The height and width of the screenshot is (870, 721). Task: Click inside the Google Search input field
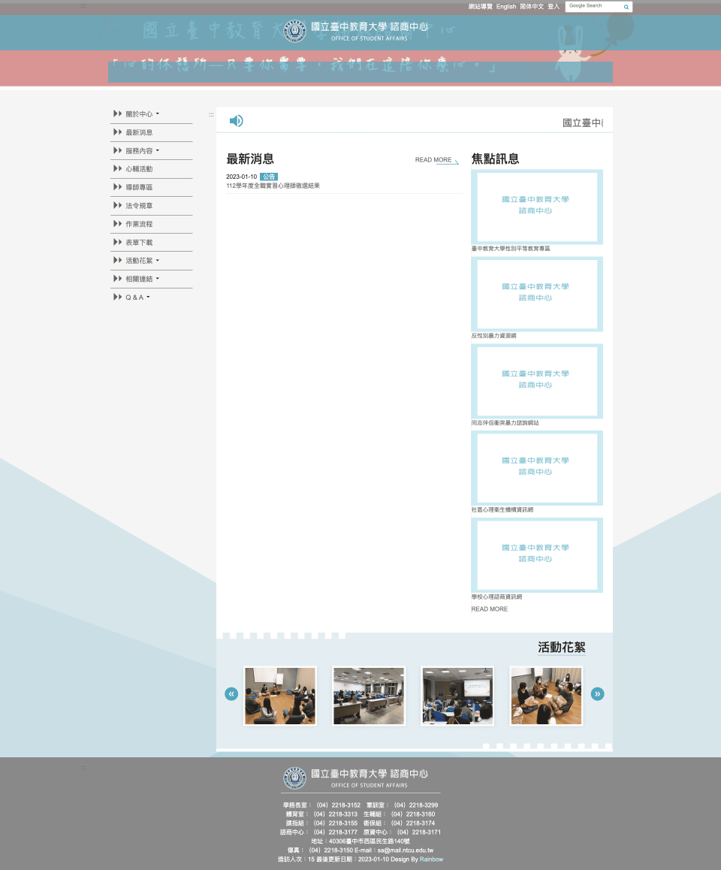(x=593, y=7)
